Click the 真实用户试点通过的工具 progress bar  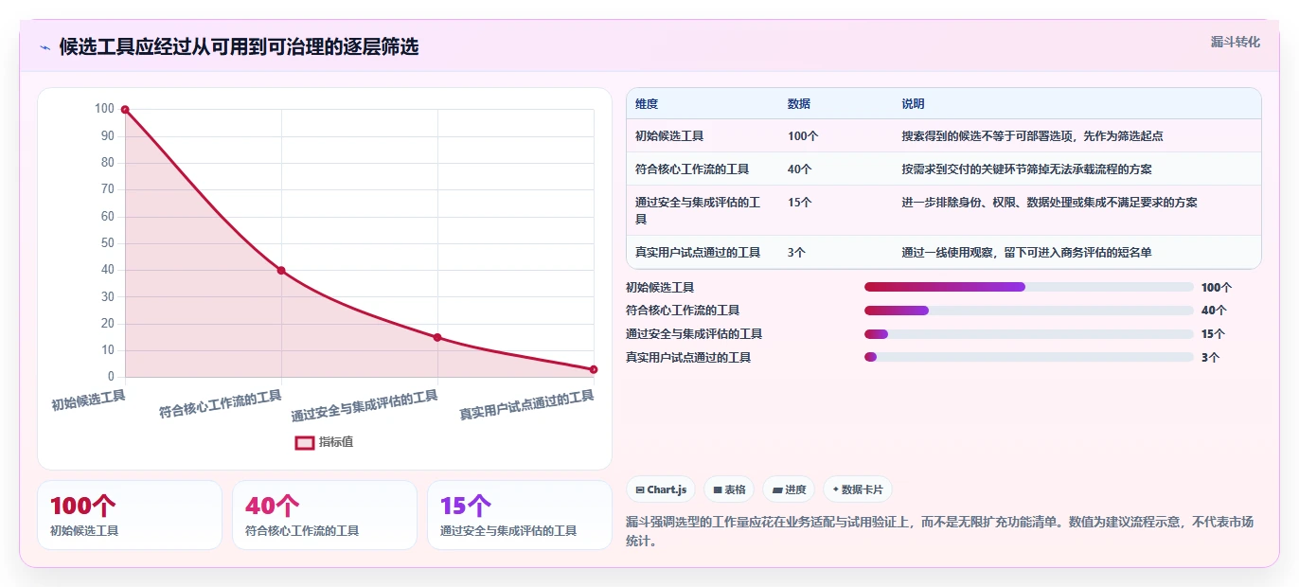pos(1029,357)
